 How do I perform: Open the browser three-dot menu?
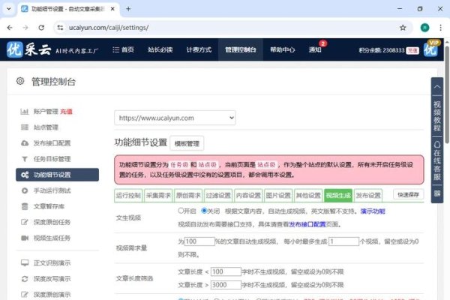[440, 28]
